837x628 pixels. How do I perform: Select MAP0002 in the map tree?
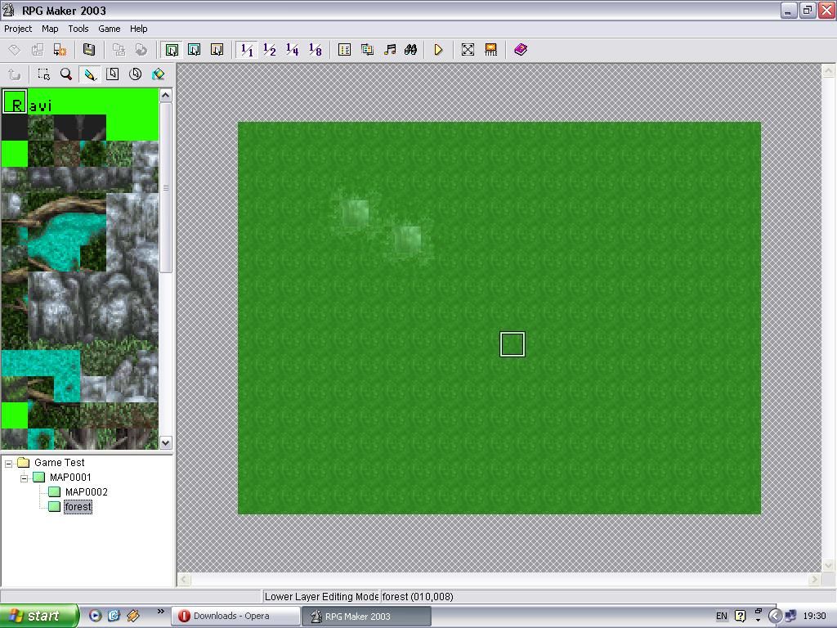(86, 492)
